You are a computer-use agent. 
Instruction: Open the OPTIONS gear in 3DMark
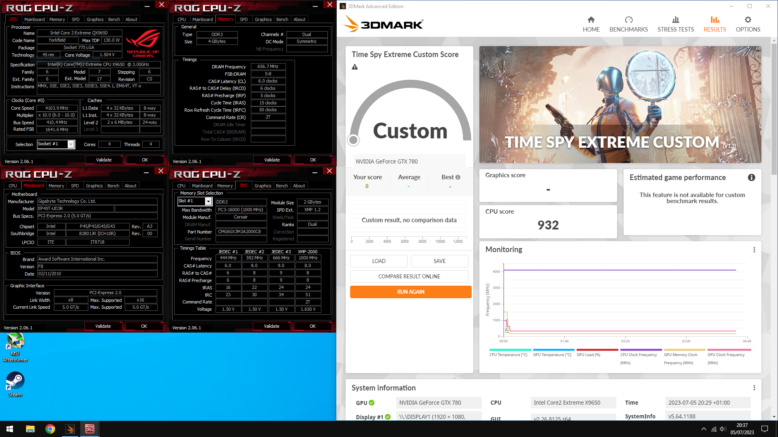[x=748, y=24]
